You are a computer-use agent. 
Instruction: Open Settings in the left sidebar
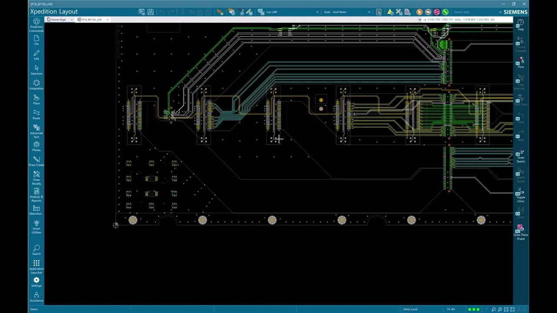click(37, 282)
